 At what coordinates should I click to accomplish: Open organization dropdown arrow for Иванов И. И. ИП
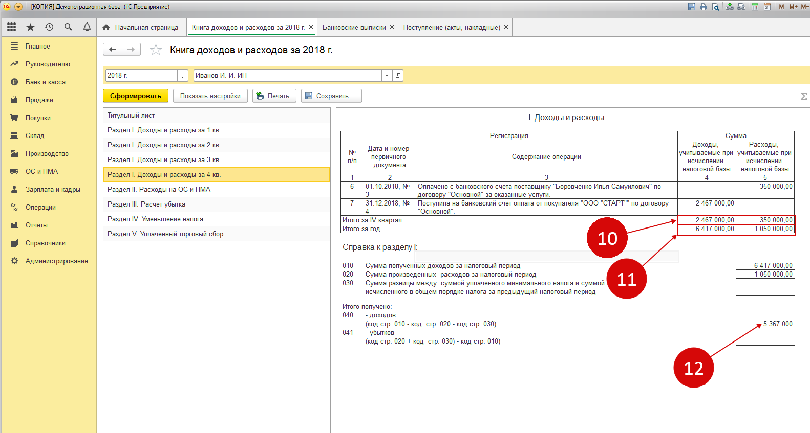387,75
